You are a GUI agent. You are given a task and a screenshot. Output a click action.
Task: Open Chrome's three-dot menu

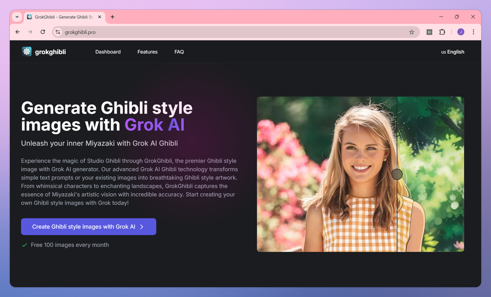point(473,32)
